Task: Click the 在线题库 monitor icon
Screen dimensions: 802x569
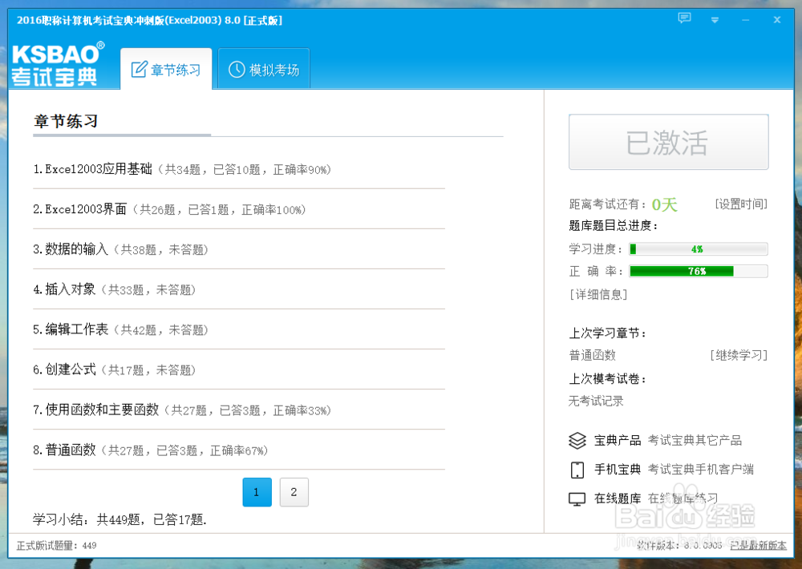Action: pyautogui.click(x=577, y=499)
